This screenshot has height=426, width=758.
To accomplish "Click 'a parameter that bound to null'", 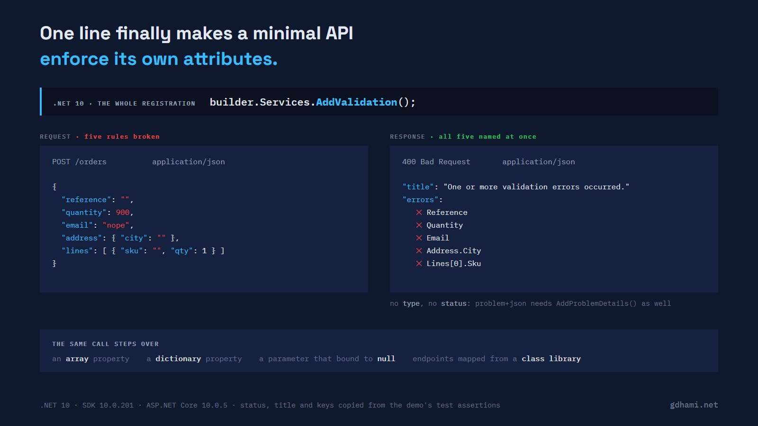I will 327,359.
